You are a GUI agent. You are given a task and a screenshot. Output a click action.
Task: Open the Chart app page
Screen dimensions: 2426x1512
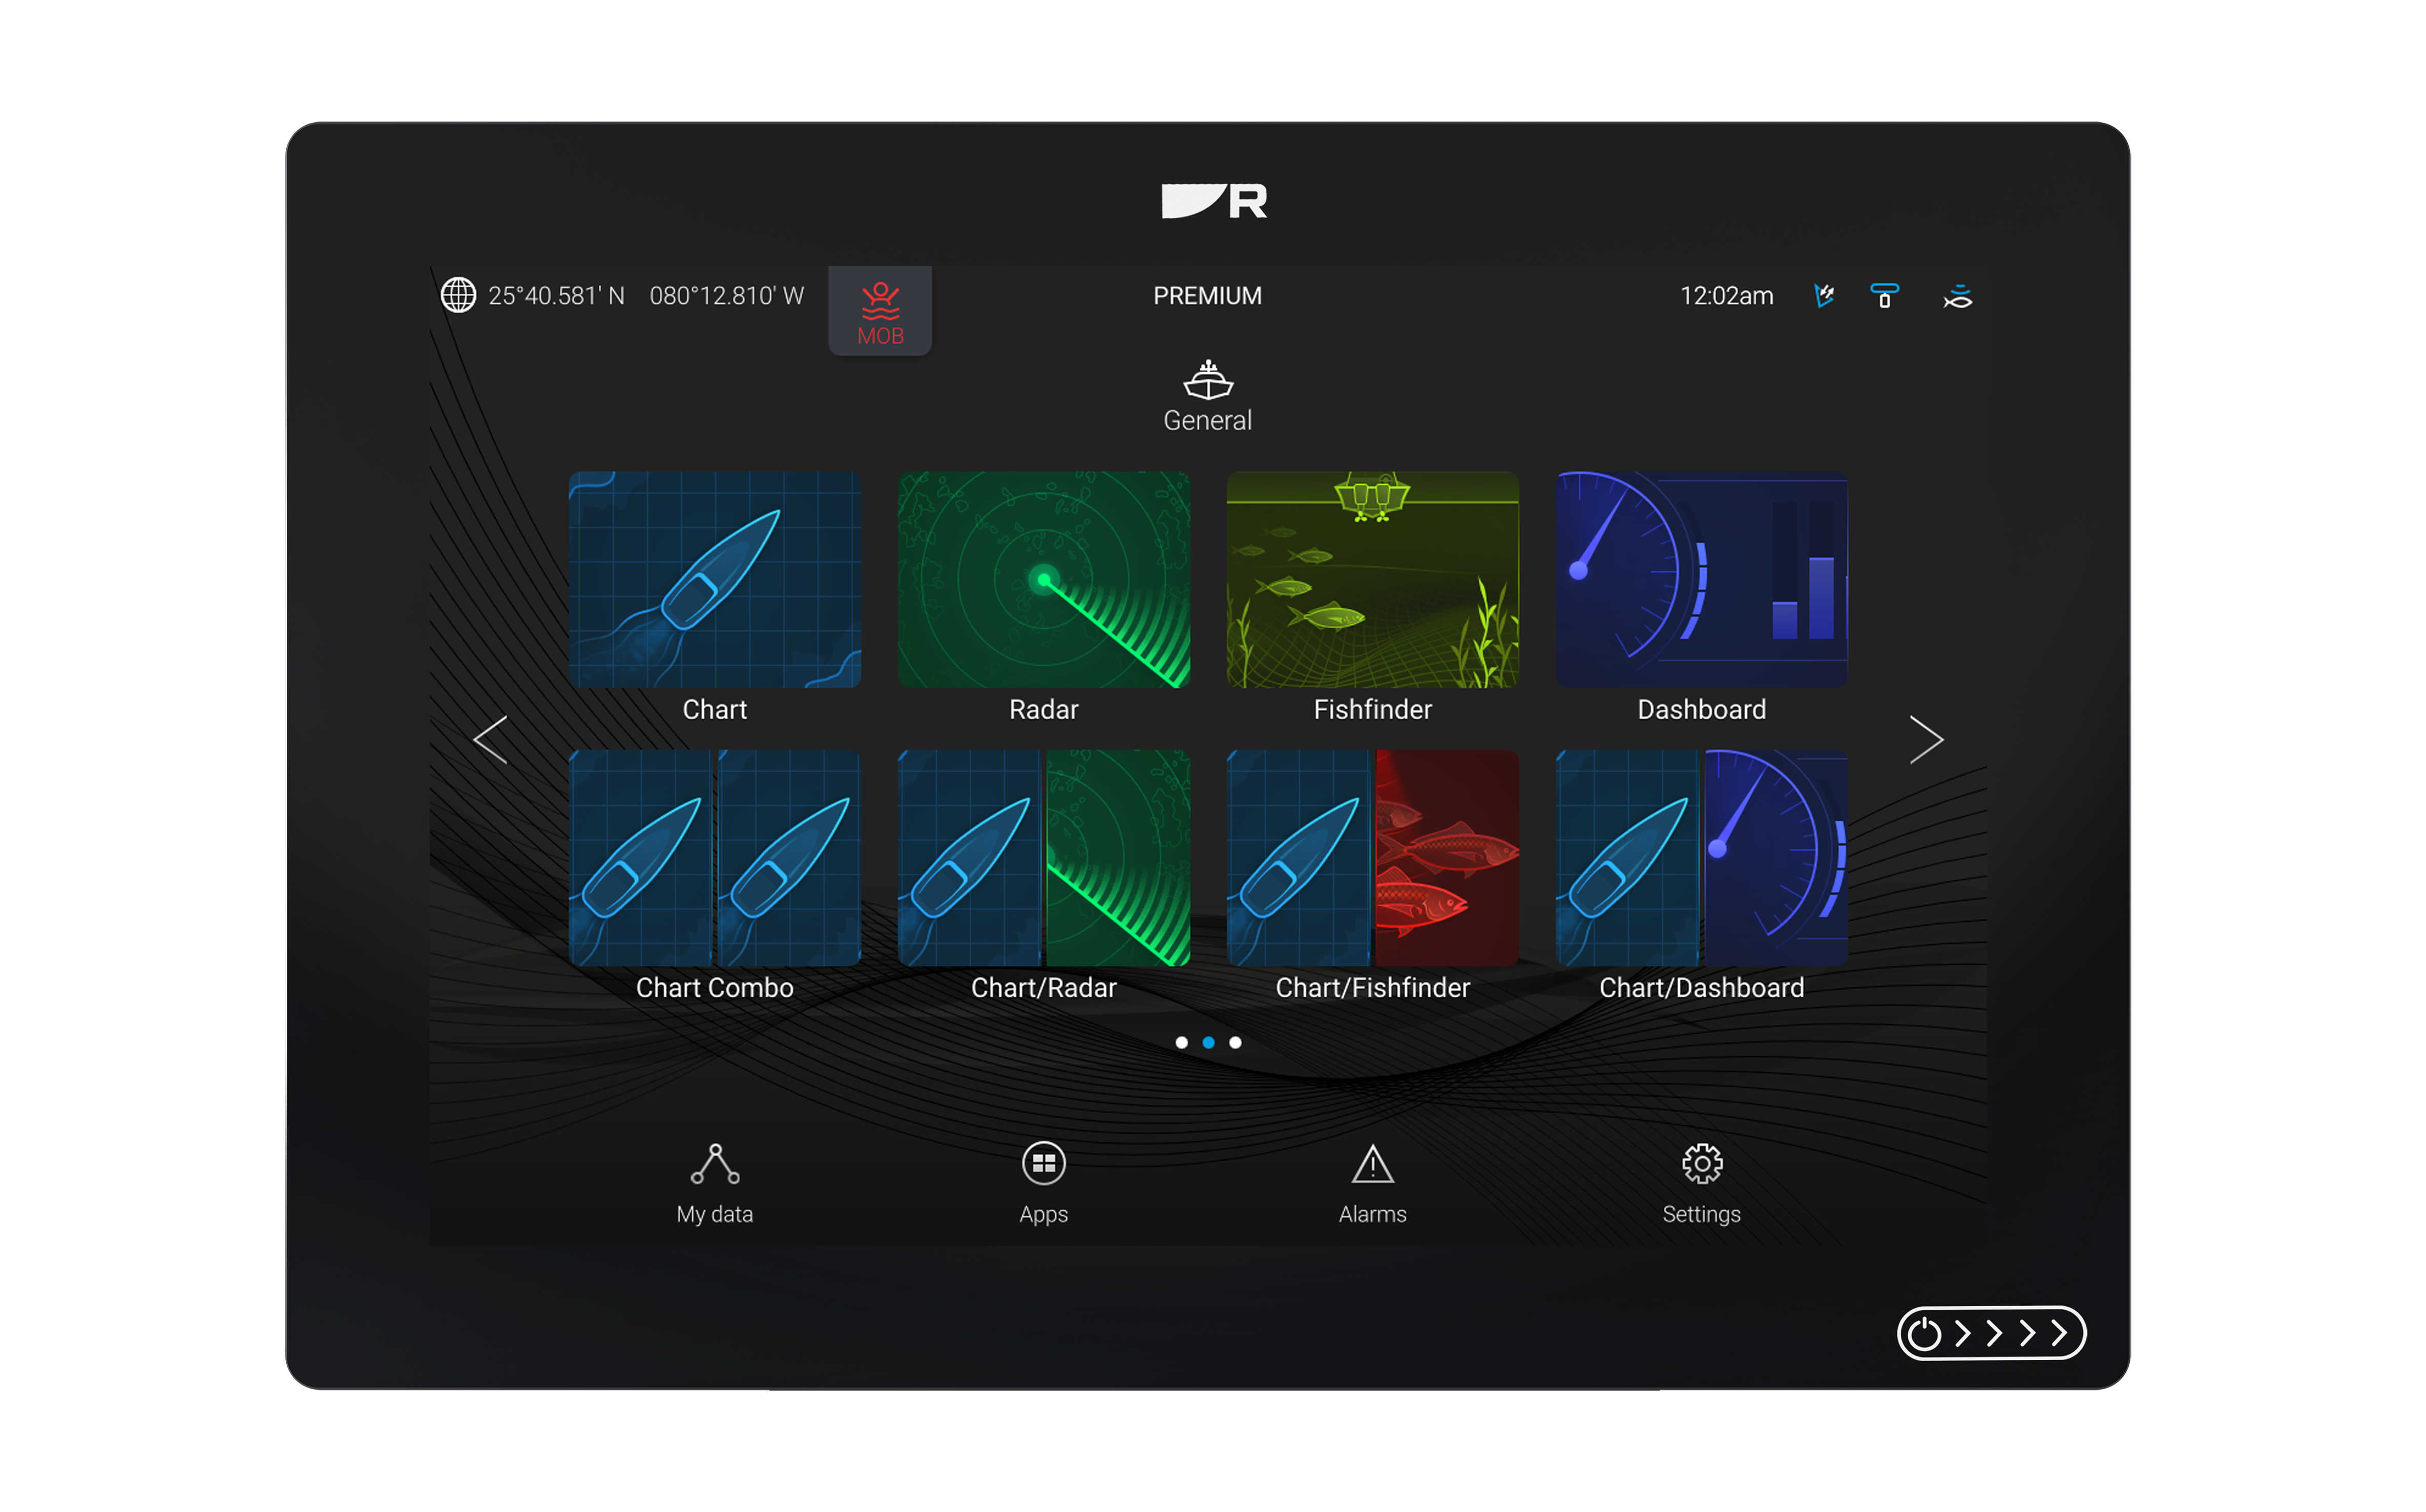click(x=714, y=580)
